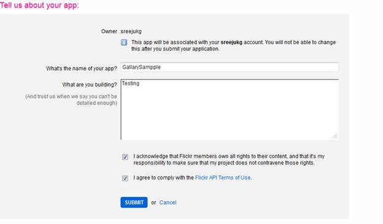Click inside the 'What are you building' textarea
This screenshot has width=383, height=224.
tap(230, 109)
